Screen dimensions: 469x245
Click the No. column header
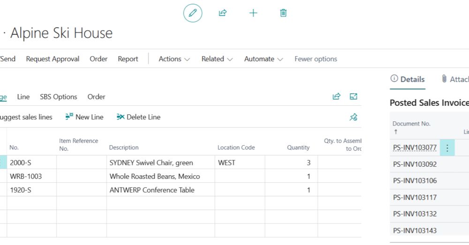pos(14,147)
